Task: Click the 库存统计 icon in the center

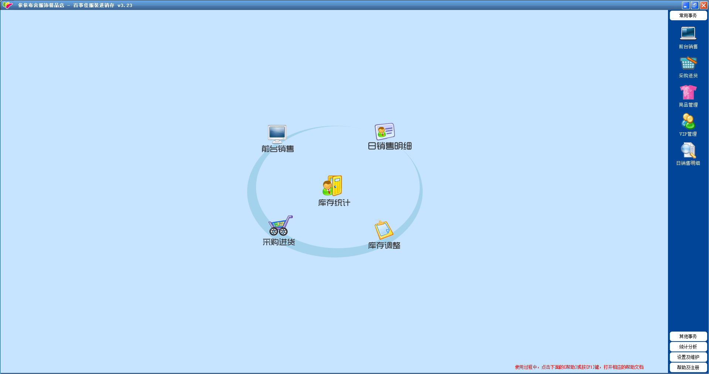Action: pyautogui.click(x=332, y=186)
